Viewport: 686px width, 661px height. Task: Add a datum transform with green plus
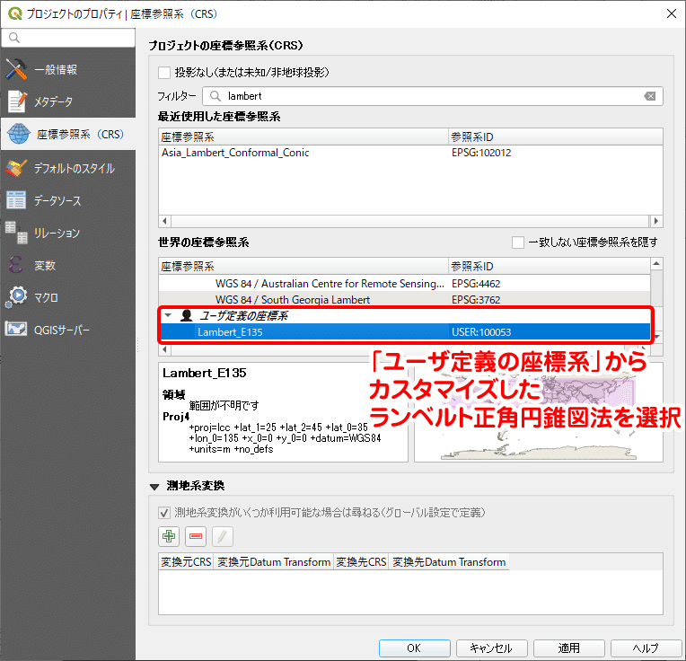(169, 536)
